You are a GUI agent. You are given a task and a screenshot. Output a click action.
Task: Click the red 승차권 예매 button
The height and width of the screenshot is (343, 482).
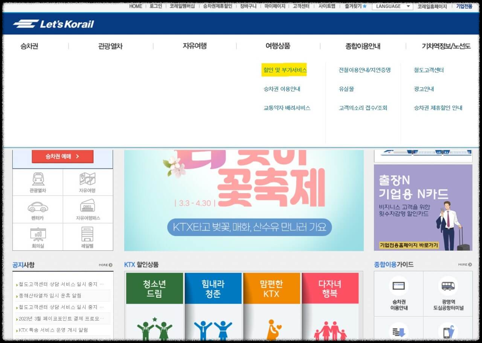[63, 156]
